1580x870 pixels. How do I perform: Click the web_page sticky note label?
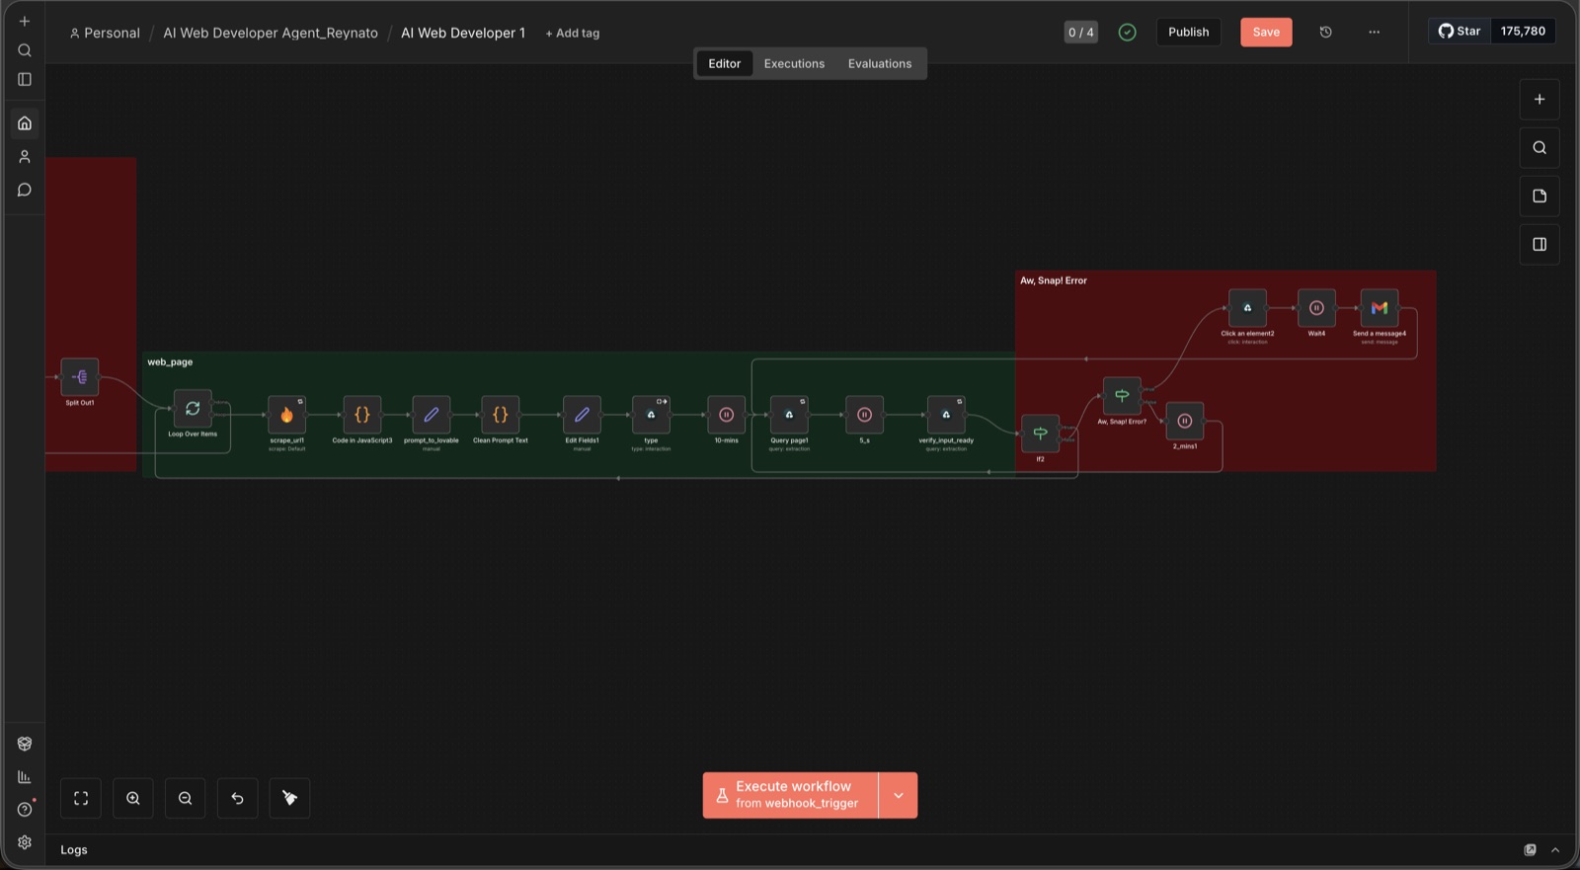(x=170, y=362)
